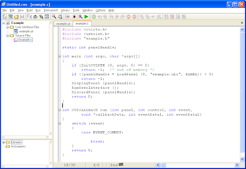Image resolution: width=246 pixels, height=169 pixels.
Task: Click the function panel icon right of save
Action: pyautogui.click(x=29, y=17)
